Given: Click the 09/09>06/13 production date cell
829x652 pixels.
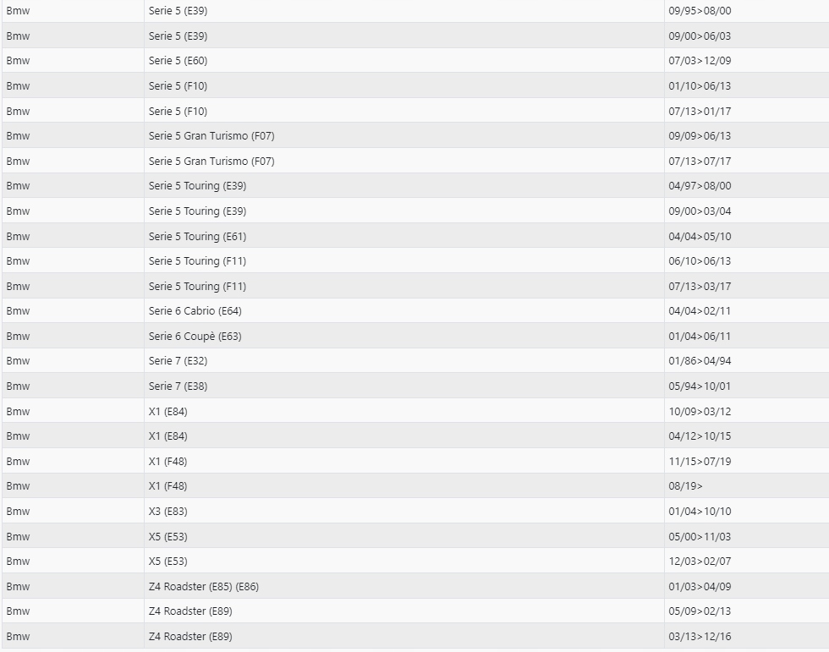Looking at the screenshot, I should (700, 136).
